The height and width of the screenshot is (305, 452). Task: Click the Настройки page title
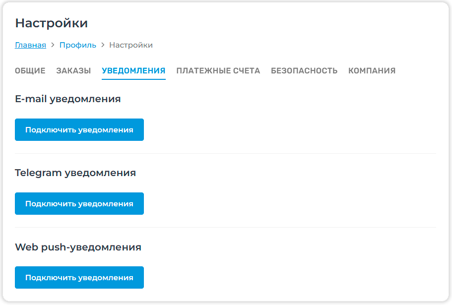point(52,23)
